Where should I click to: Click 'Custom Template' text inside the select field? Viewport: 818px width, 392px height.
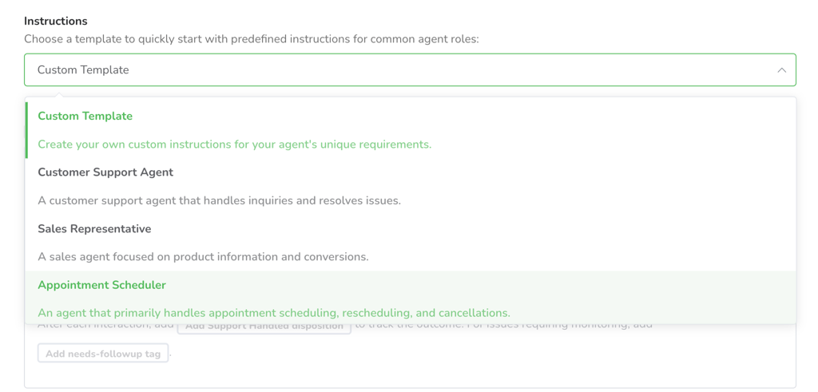click(x=83, y=69)
